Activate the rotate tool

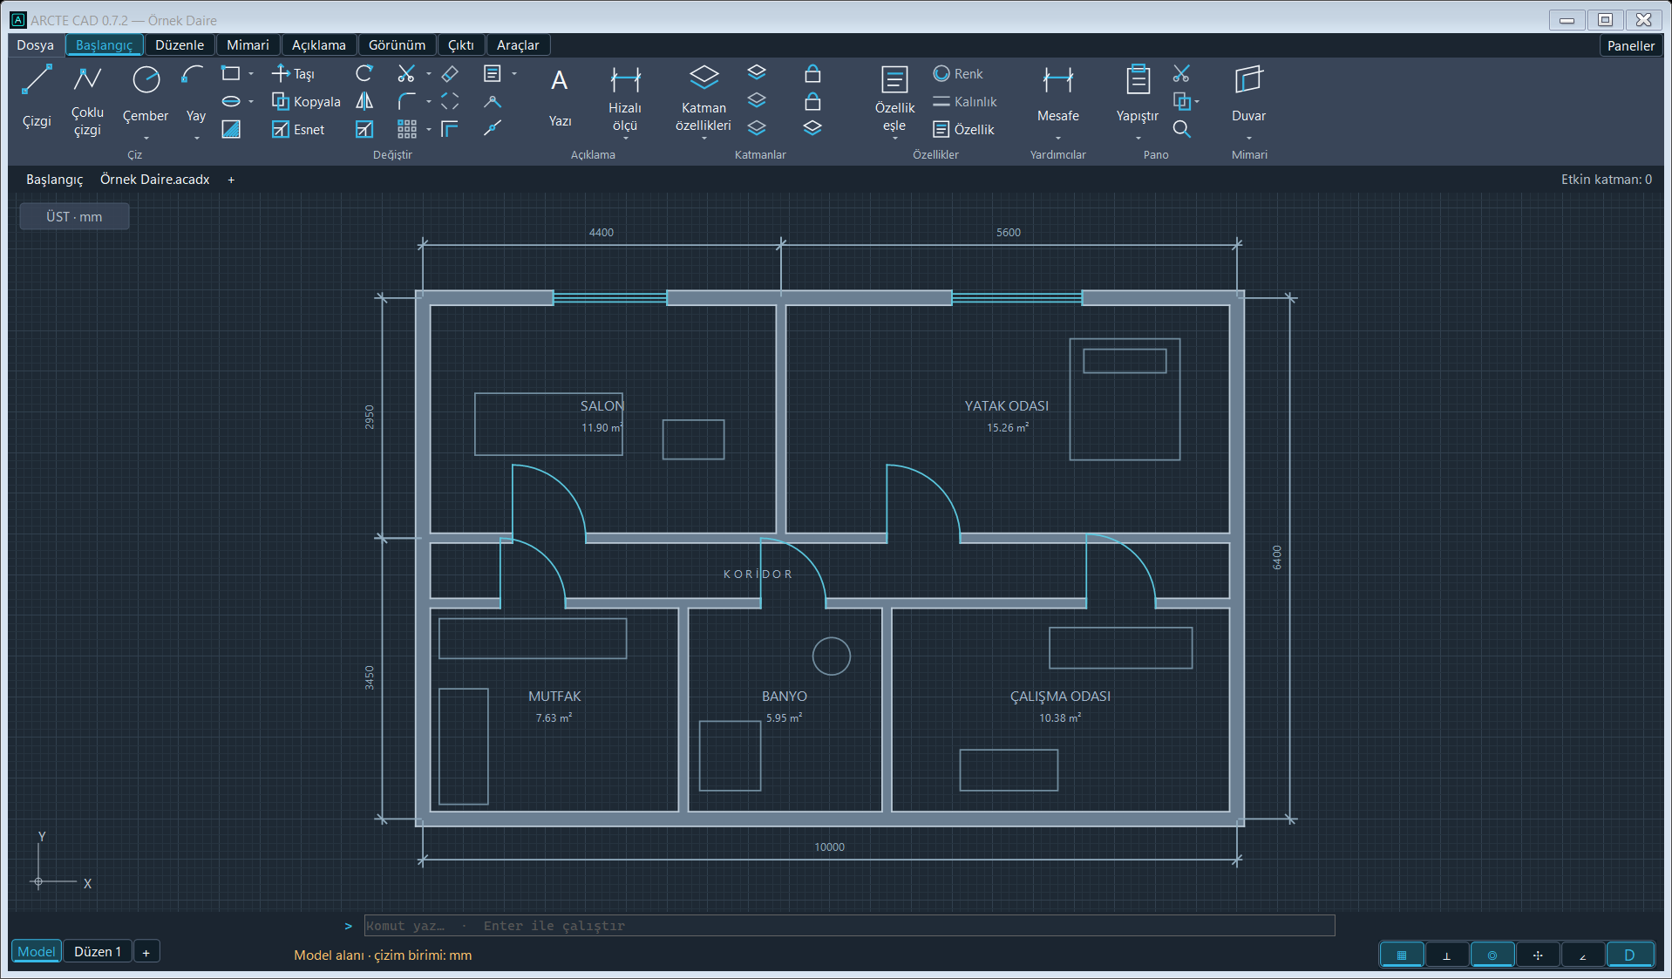point(364,73)
